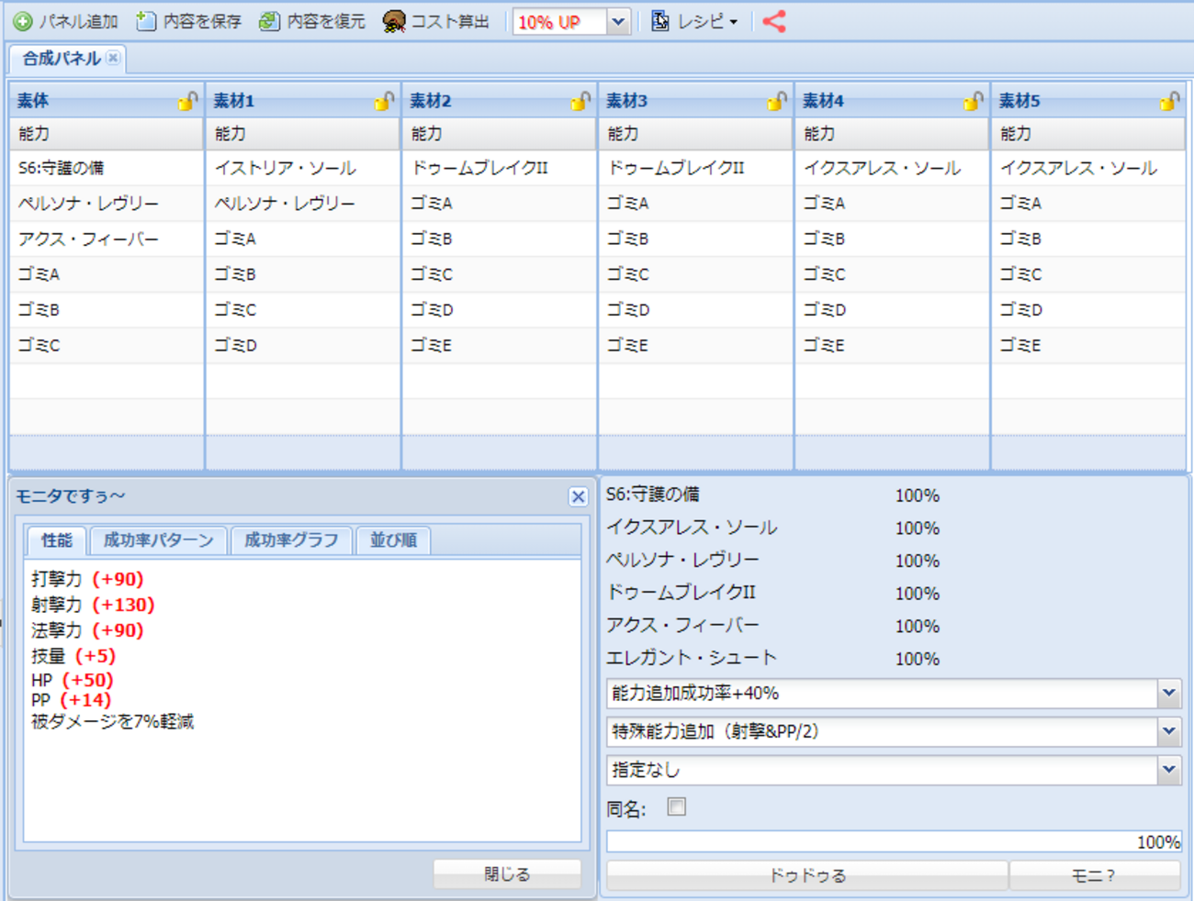
Task: Expand the 10% UP dropdown
Action: click(619, 22)
